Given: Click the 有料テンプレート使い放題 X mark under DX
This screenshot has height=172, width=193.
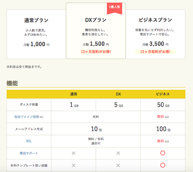Looking at the screenshot, I should [118, 165].
